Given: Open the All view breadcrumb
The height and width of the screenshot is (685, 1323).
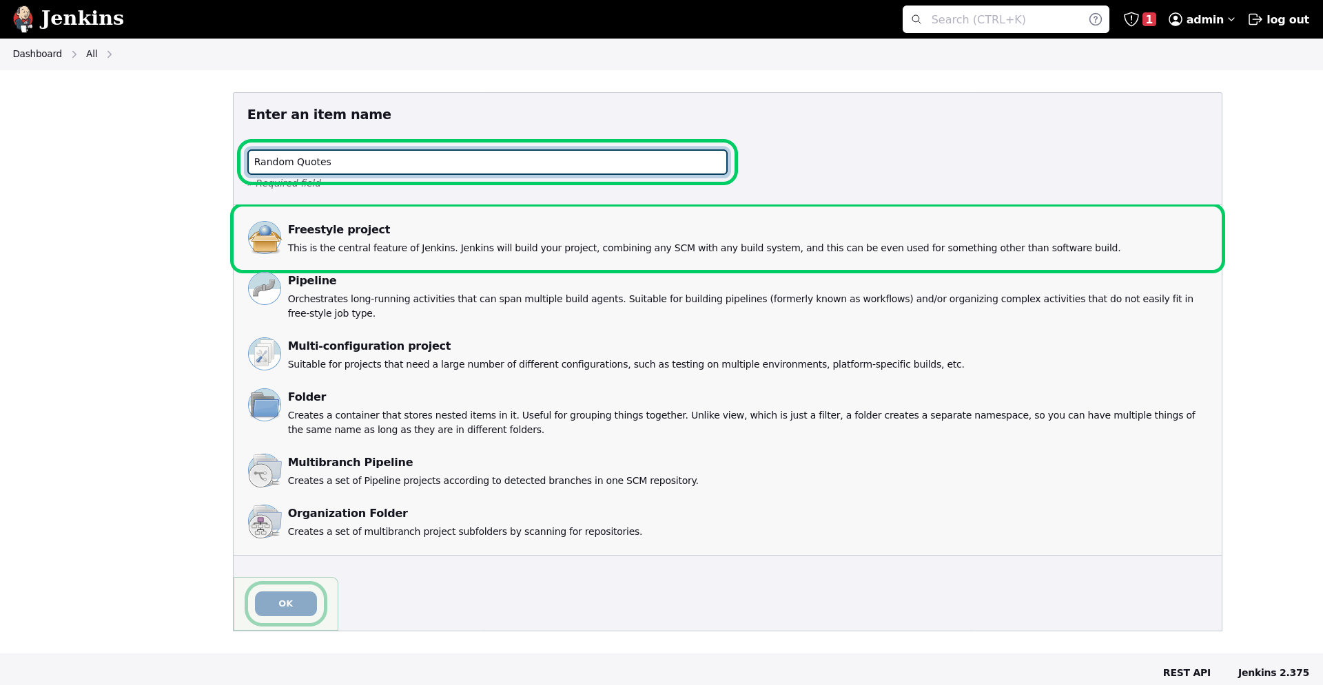Looking at the screenshot, I should [92, 54].
